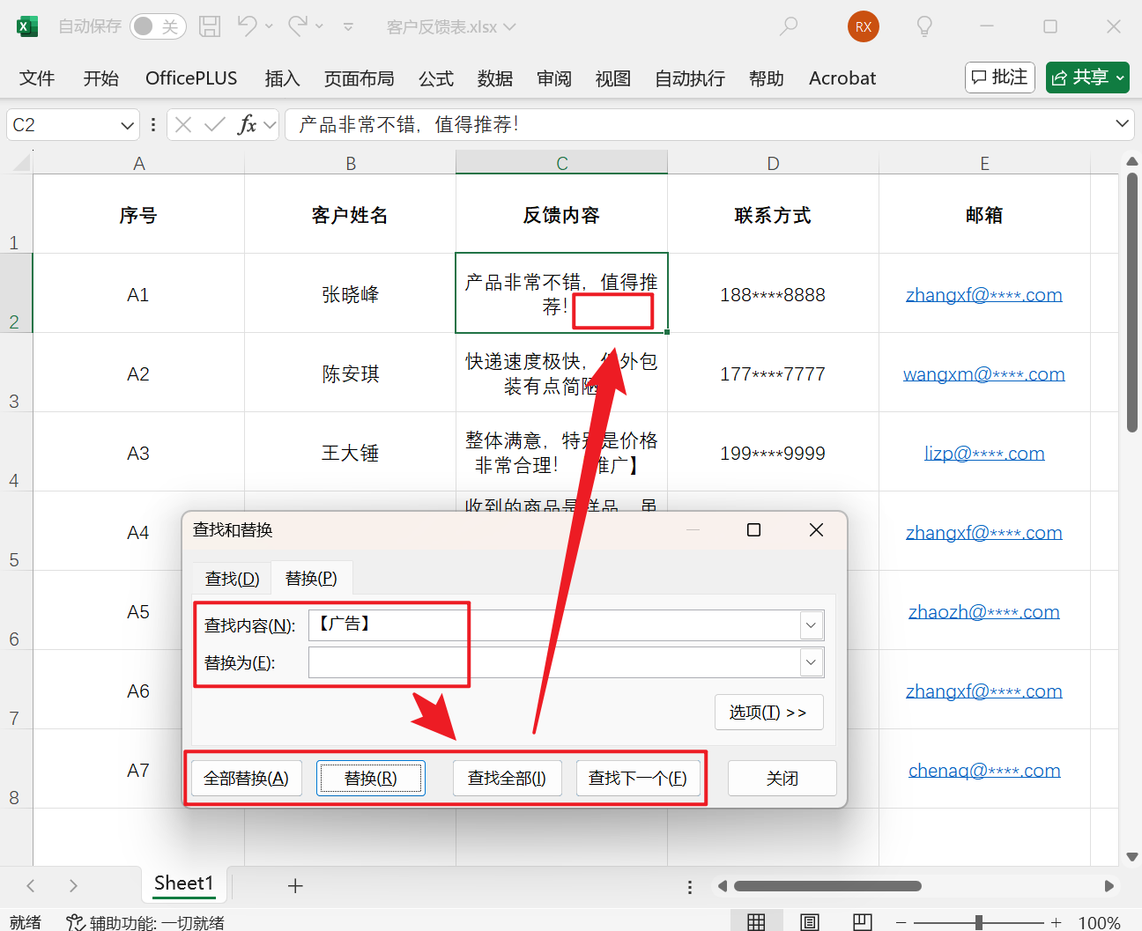
Task: Open the RX account avatar
Action: click(863, 26)
